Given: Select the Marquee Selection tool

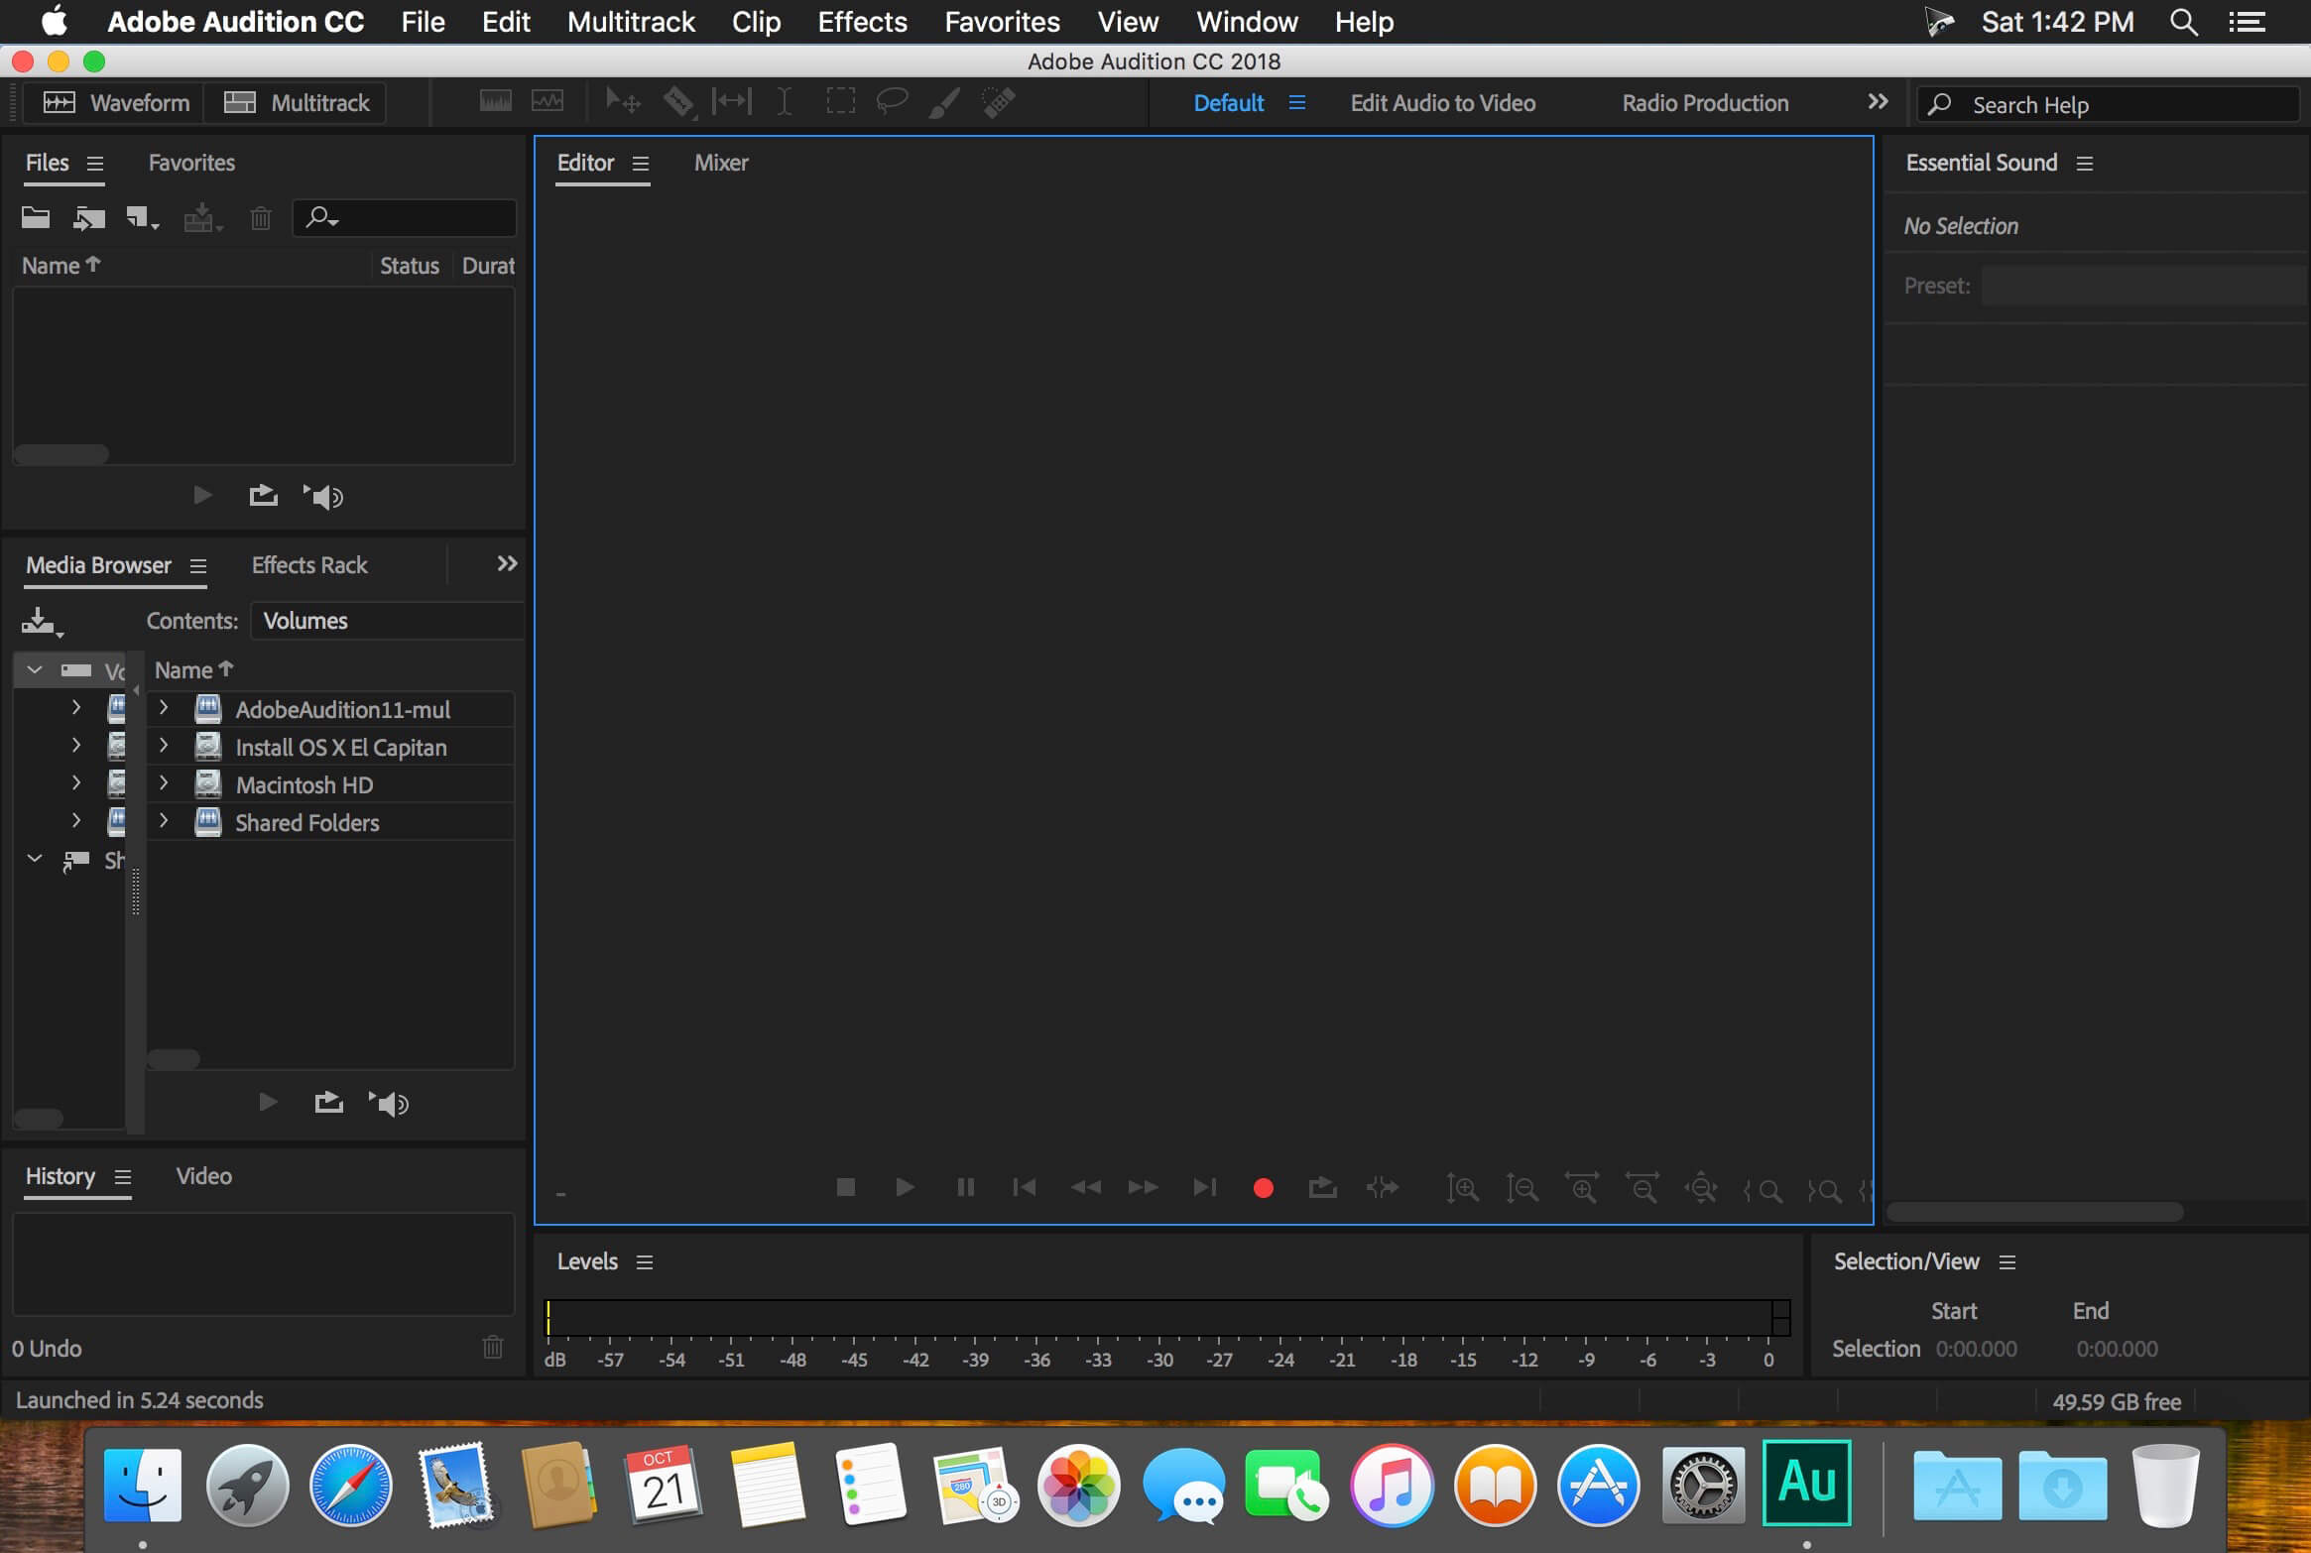Looking at the screenshot, I should pyautogui.click(x=840, y=102).
